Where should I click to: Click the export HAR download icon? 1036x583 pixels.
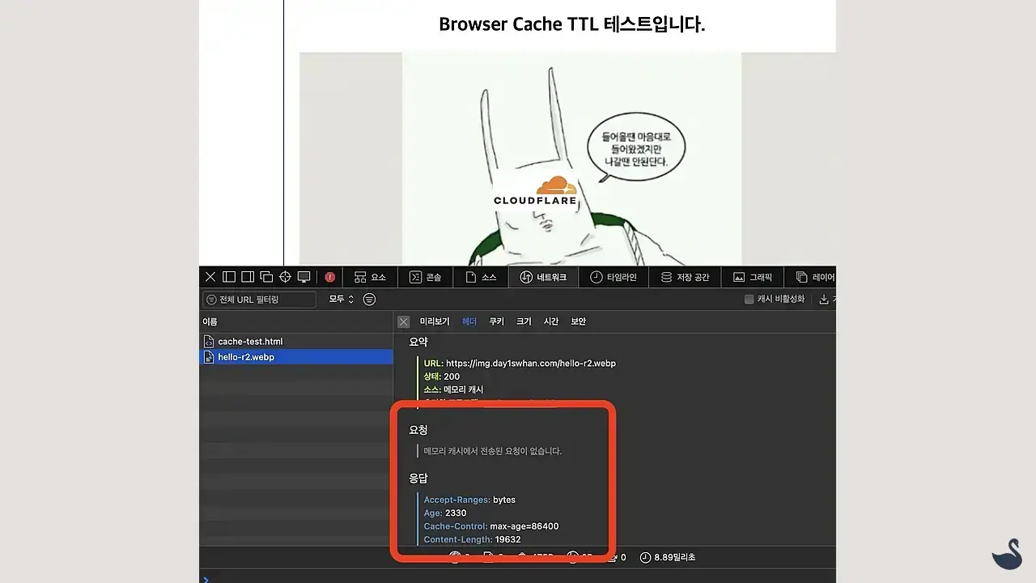coord(824,300)
